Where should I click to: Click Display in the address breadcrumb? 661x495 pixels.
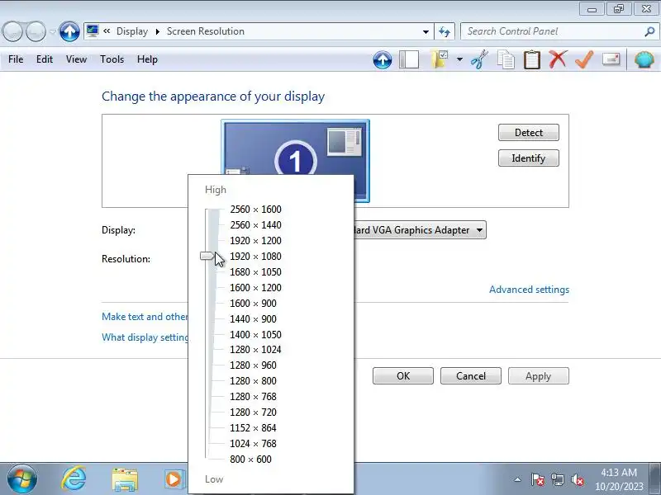pos(132,31)
